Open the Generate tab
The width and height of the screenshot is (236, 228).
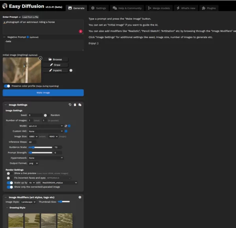tap(76, 8)
